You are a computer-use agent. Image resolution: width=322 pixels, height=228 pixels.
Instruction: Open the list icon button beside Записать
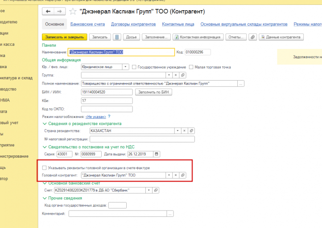pyautogui.click(x=117, y=37)
